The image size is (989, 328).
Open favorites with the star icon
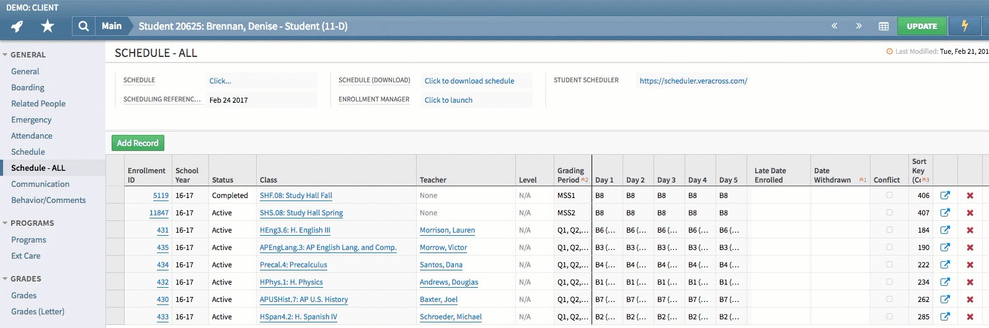pyautogui.click(x=47, y=26)
